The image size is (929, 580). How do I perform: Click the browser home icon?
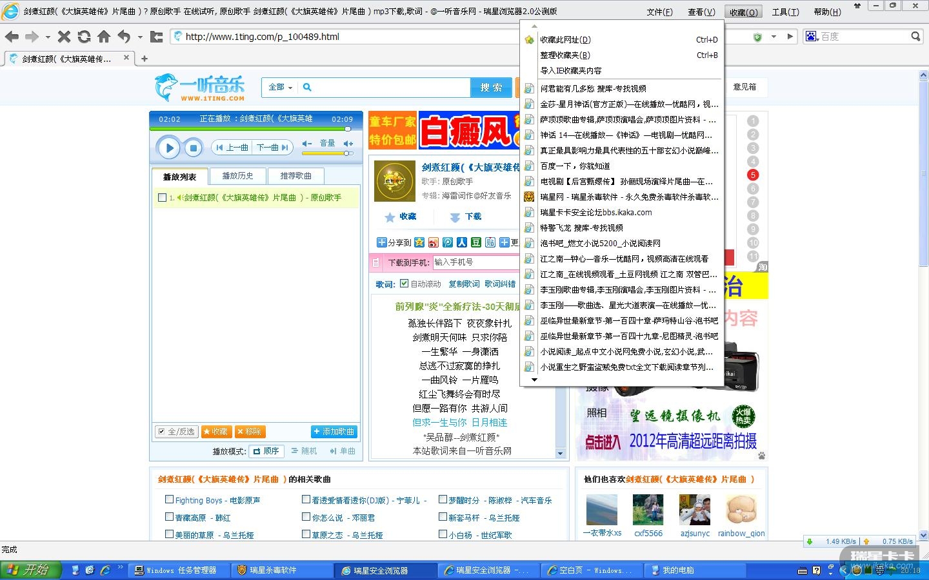104,37
